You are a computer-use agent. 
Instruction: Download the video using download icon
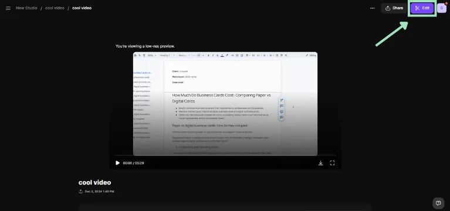(x=320, y=163)
